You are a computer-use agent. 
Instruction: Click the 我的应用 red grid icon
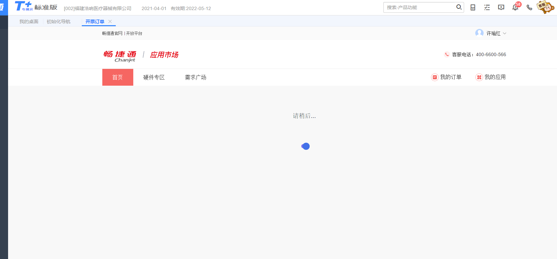pyautogui.click(x=479, y=77)
